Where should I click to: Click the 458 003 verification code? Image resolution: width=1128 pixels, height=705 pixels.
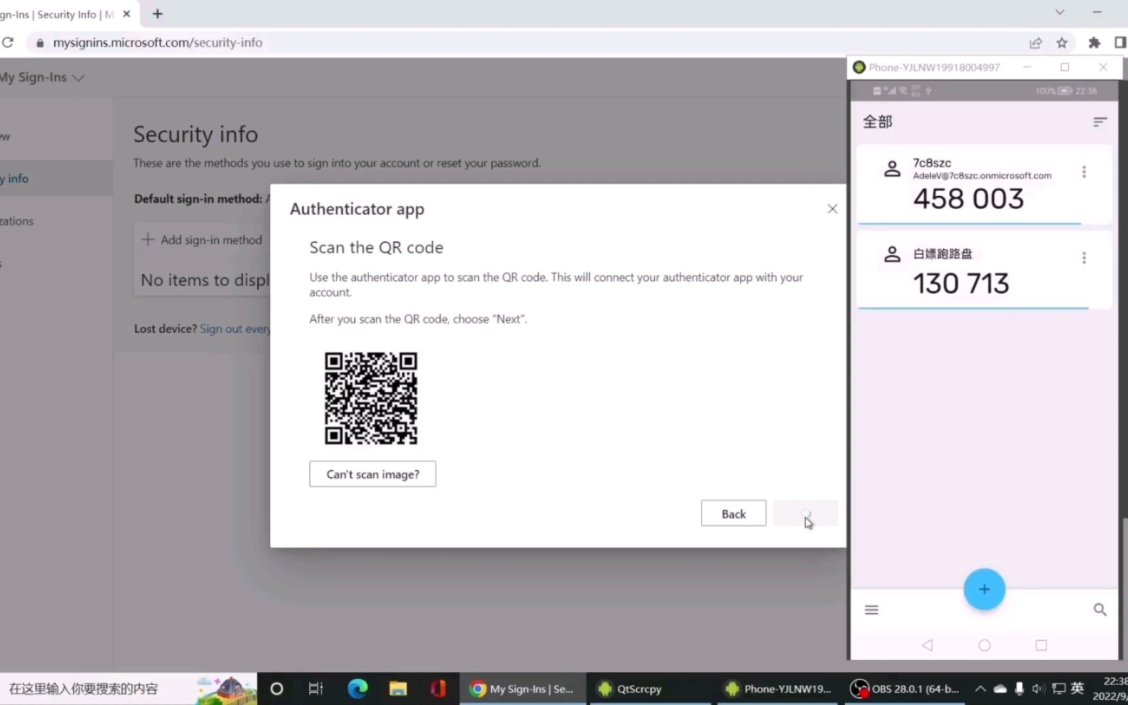coord(969,199)
